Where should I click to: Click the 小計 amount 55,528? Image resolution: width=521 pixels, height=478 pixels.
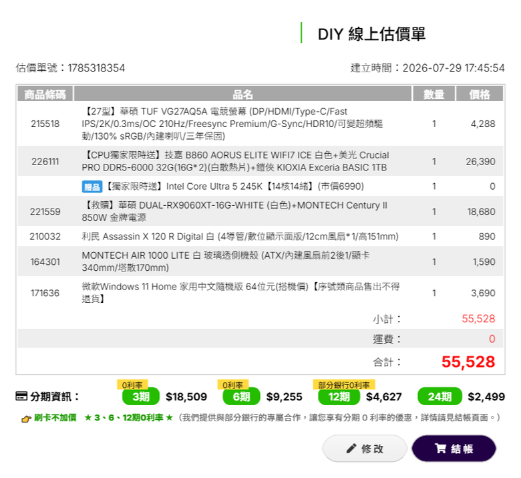click(478, 319)
